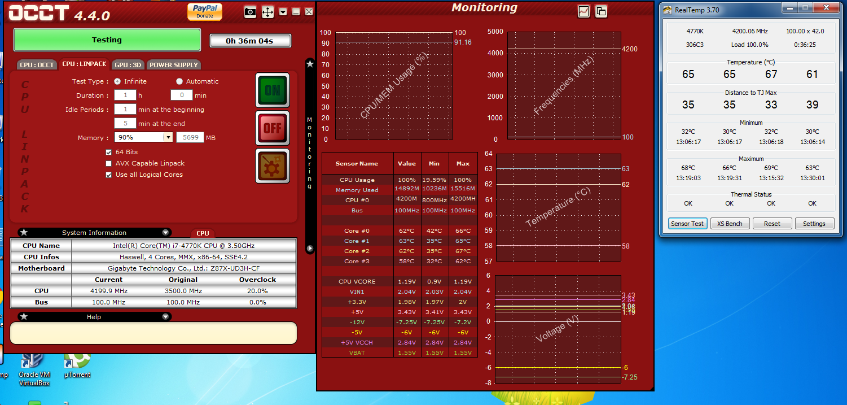Click the OCCT move window arrows icon
The image size is (847, 405).
point(267,11)
